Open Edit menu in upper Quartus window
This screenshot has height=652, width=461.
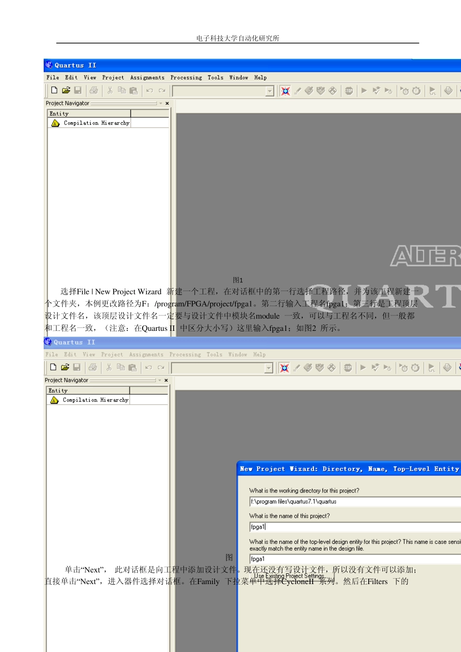pos(71,78)
